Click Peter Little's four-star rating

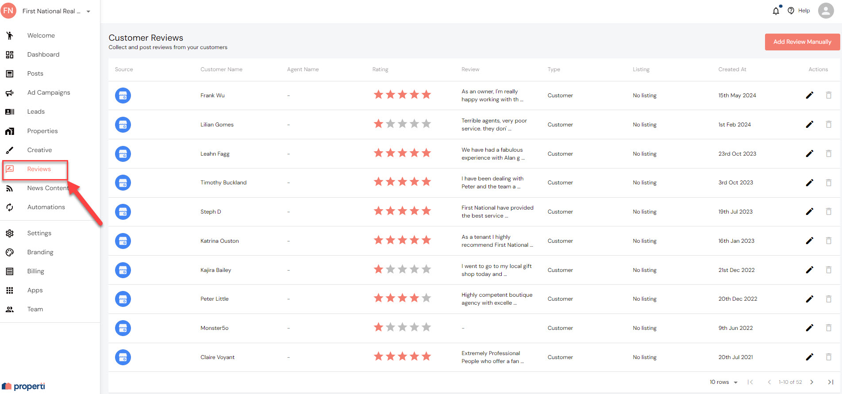(402, 298)
